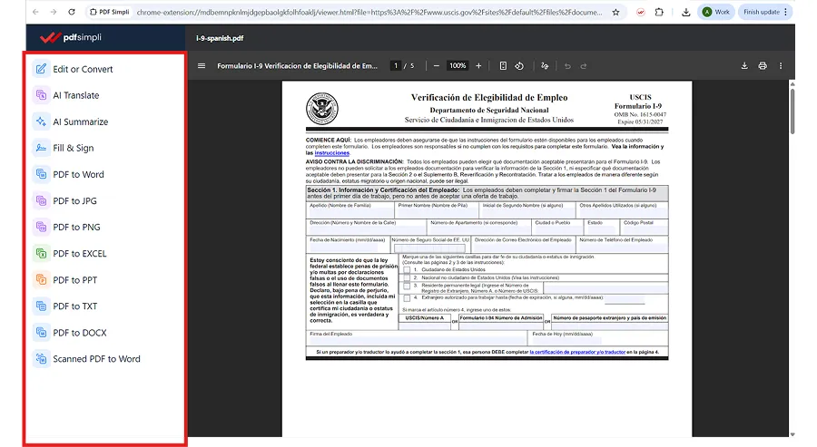Select the draw annotation tool
Screen dimensions: 817x447
545,66
